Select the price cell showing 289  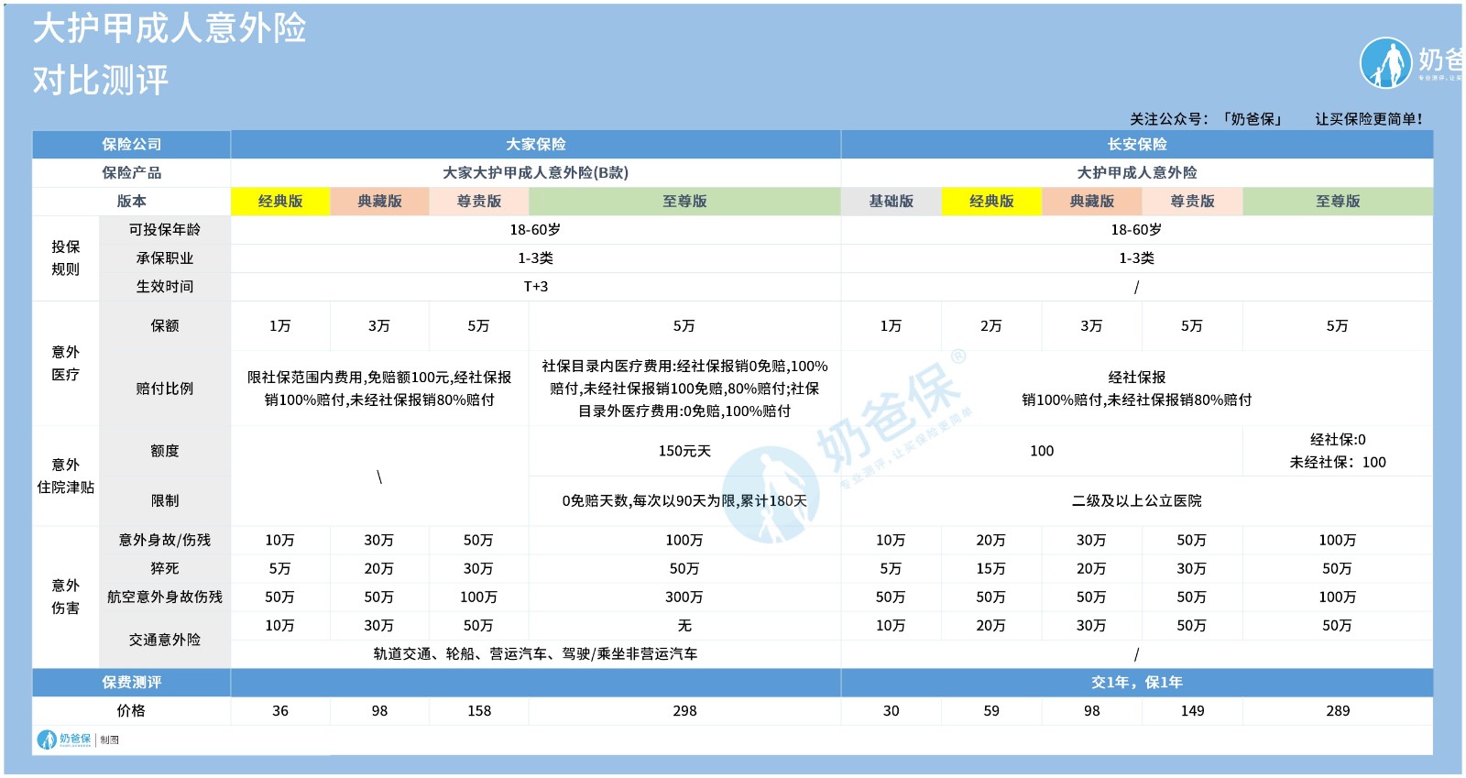(x=1338, y=711)
